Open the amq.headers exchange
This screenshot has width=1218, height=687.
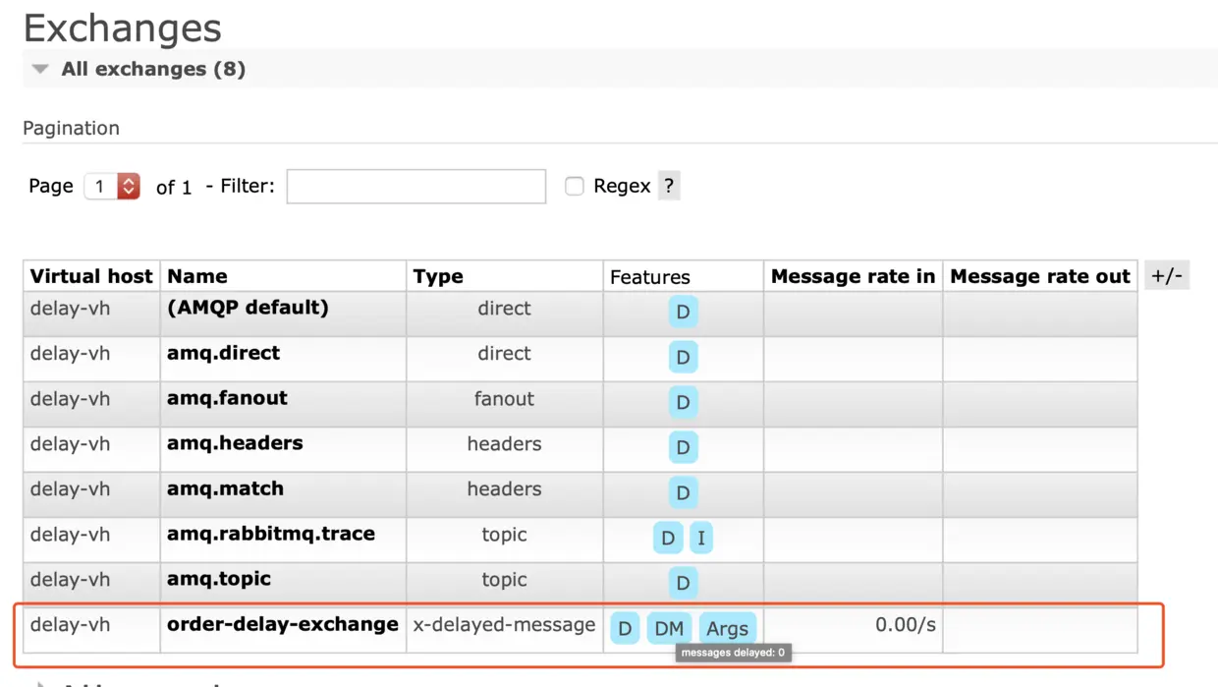click(235, 443)
